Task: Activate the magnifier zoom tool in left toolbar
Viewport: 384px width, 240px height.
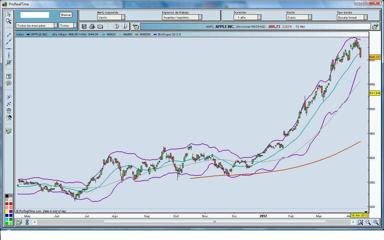Action: click(x=9, y=21)
